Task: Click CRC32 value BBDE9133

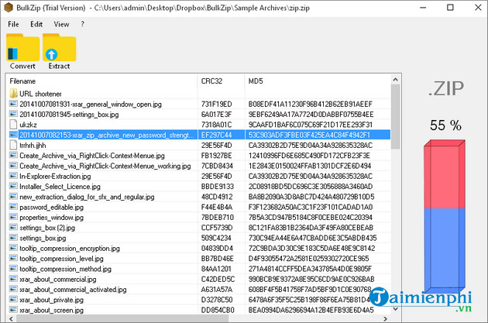Action: (x=217, y=187)
